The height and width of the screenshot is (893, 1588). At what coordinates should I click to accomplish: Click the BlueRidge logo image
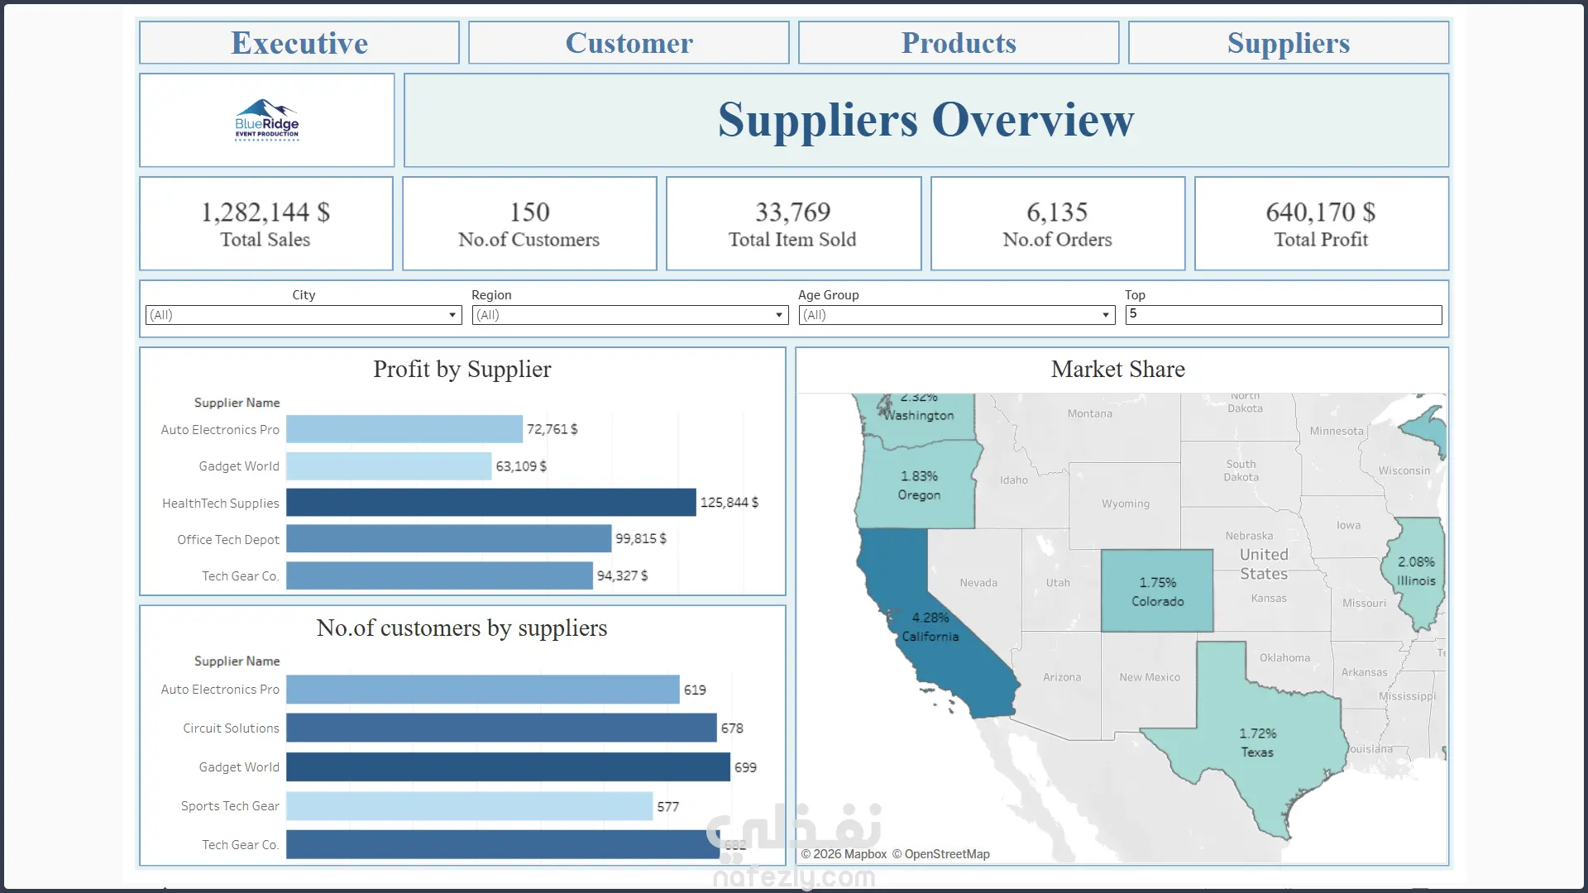(266, 121)
